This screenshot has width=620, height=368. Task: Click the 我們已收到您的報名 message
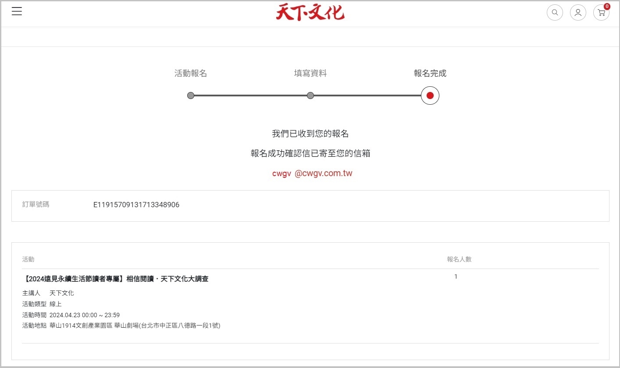(x=310, y=134)
